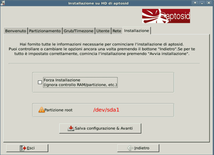Click the up-arrow shade button in title bar
Image resolution: width=214 pixels, height=155 pixels.
click(x=195, y=3)
